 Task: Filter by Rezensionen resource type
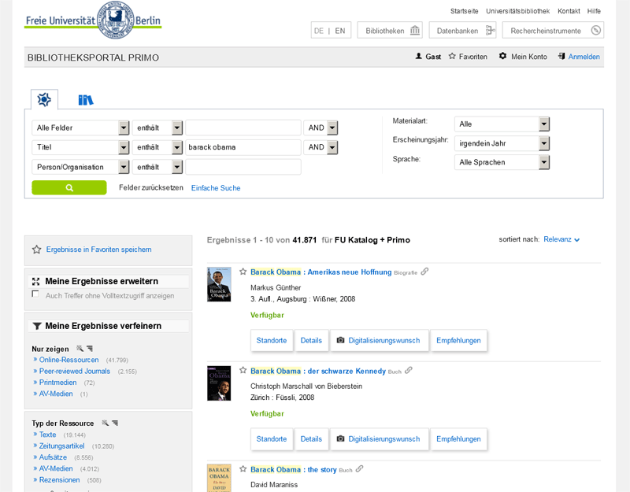click(60, 479)
